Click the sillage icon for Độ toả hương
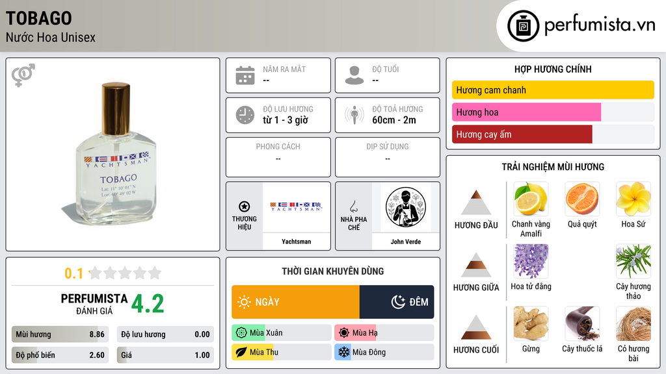 click(x=354, y=115)
